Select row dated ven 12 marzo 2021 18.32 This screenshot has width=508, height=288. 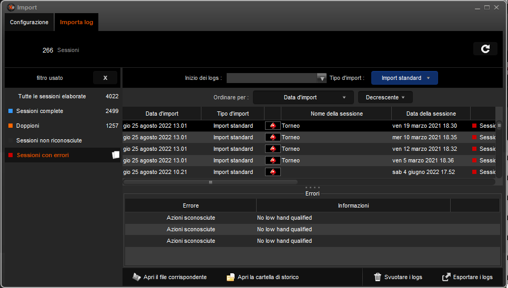click(309, 149)
